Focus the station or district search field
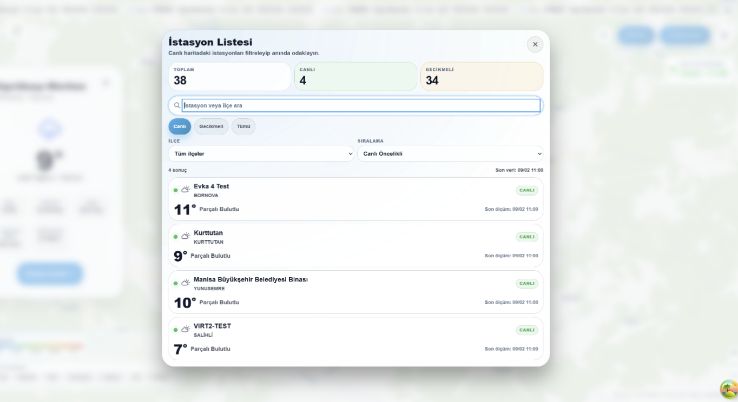 pos(361,105)
